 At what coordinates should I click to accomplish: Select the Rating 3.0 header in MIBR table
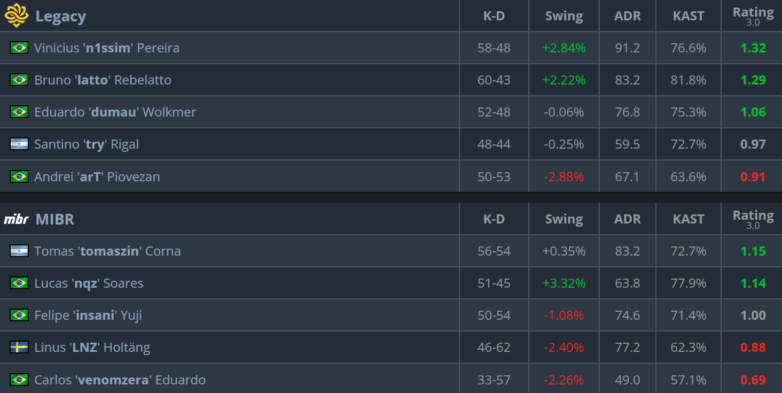[x=753, y=219]
